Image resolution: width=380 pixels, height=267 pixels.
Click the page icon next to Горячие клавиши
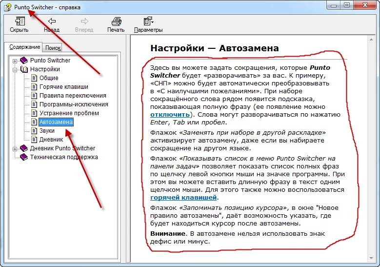[34, 86]
